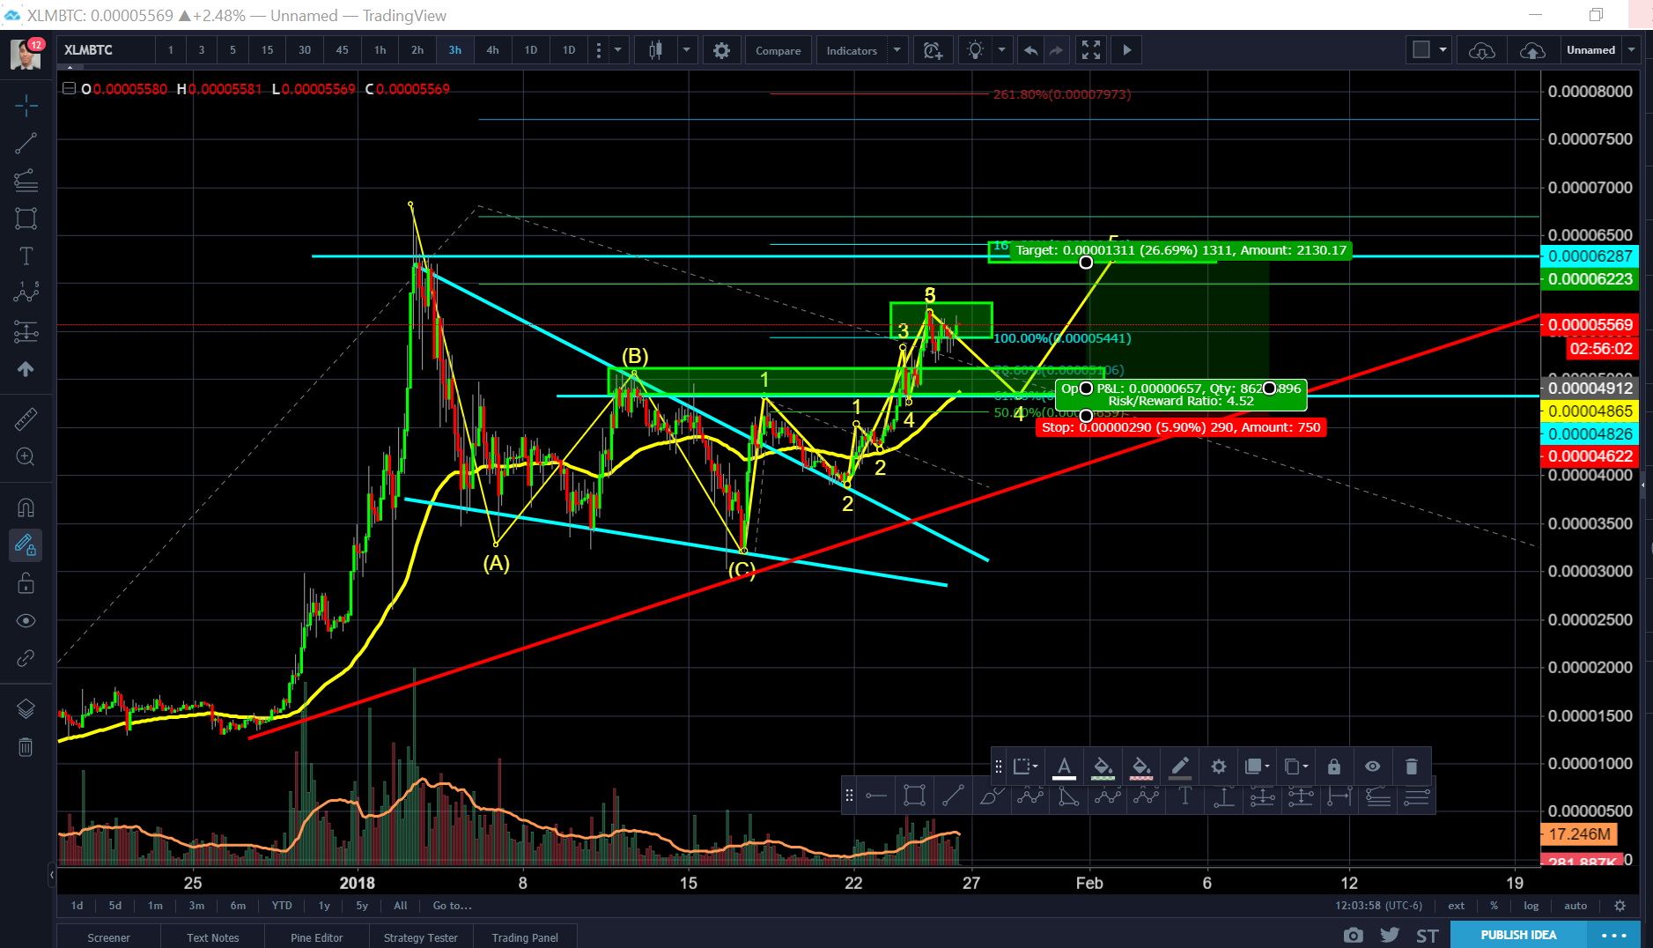
Task: Change red stop background fill color
Action: click(1141, 767)
